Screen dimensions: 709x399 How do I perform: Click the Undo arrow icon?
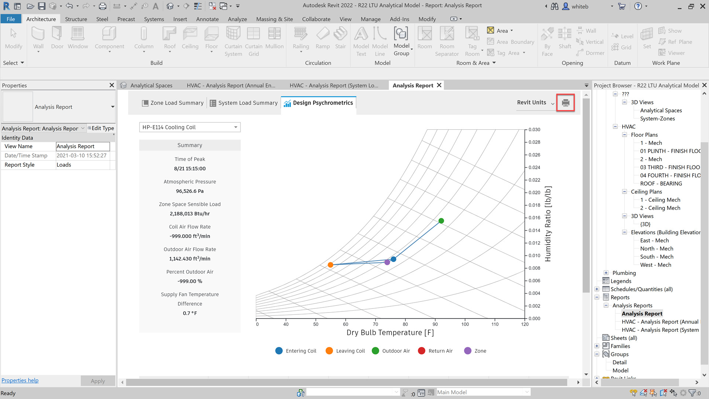tap(69, 6)
